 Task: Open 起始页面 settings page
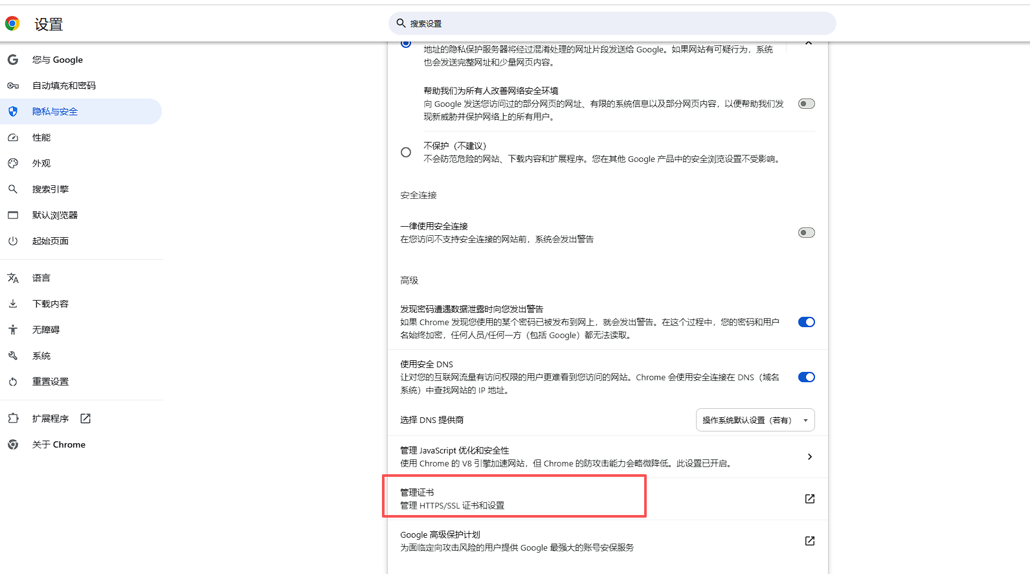(81, 241)
